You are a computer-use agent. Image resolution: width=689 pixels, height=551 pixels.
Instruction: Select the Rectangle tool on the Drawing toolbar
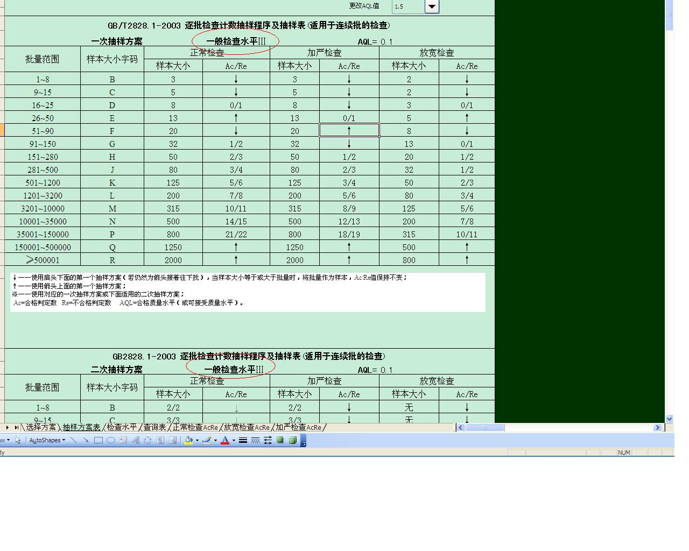pyautogui.click(x=99, y=440)
